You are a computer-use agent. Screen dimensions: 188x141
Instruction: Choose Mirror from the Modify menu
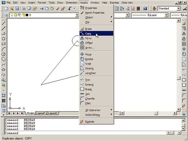tap(96, 38)
